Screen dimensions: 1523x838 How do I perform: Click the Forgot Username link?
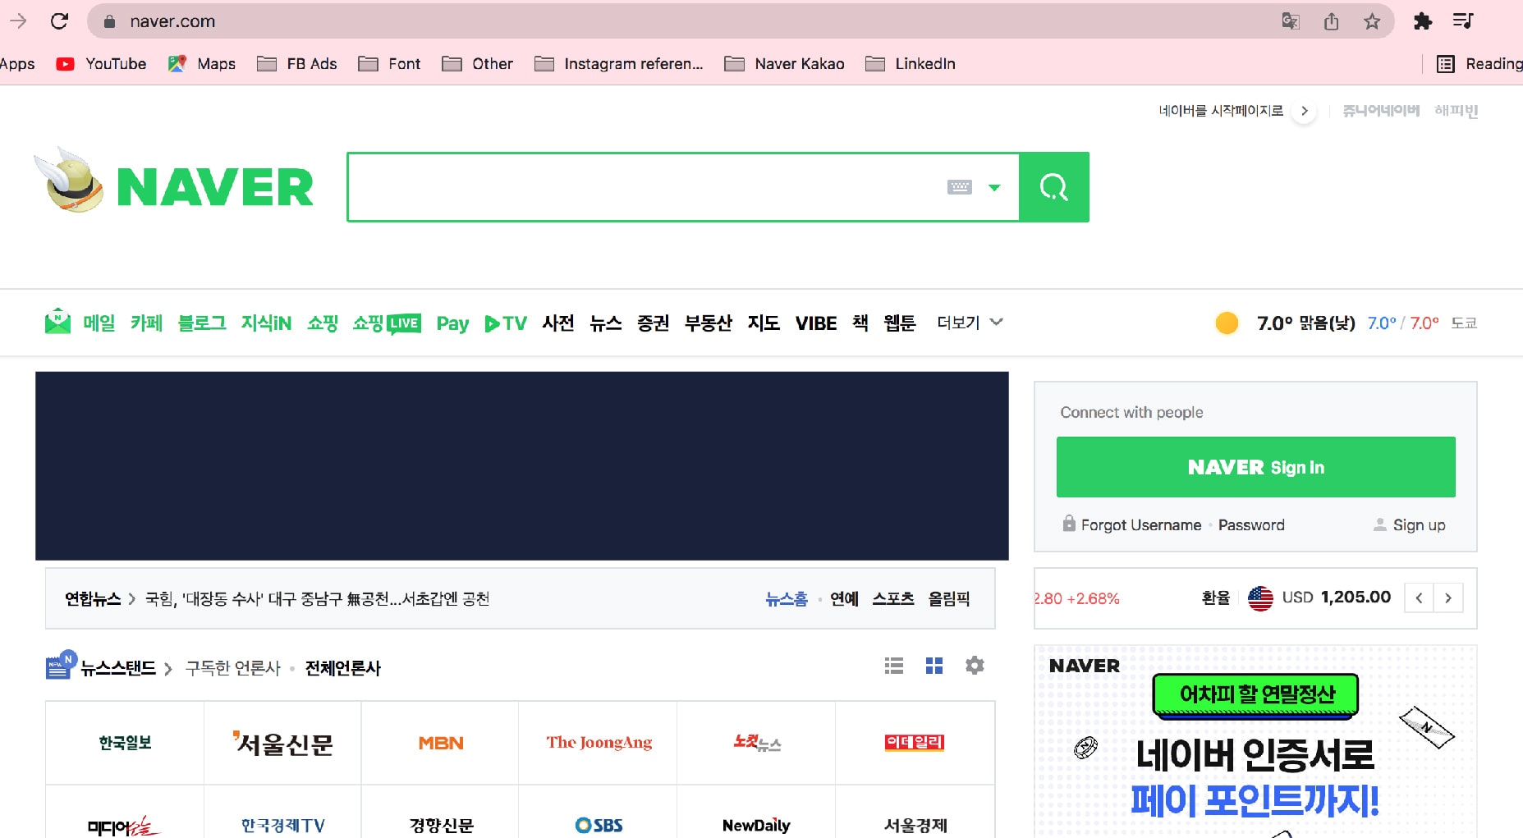[x=1140, y=525]
